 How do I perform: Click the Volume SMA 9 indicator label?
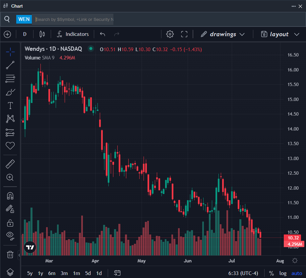[39, 58]
